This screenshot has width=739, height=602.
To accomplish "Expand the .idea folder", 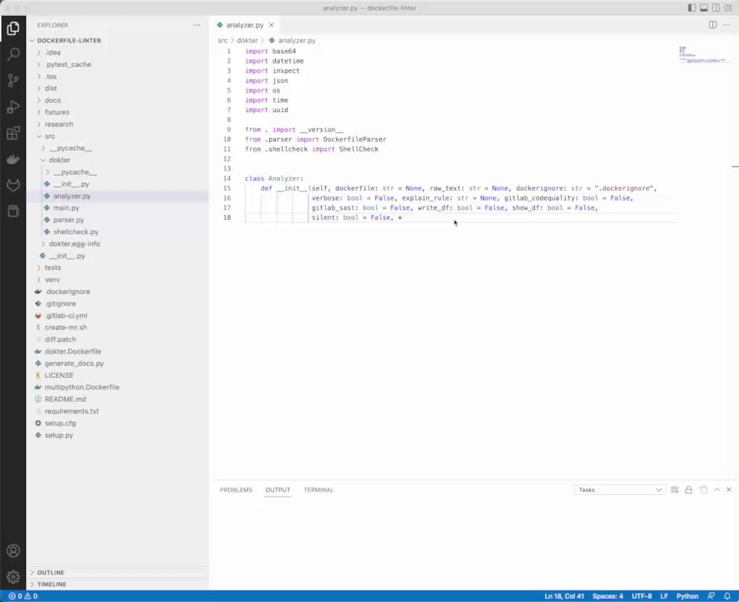I will 53,53.
